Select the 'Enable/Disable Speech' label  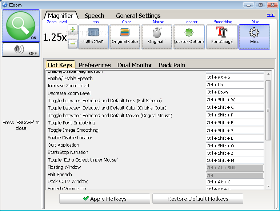tap(70, 79)
